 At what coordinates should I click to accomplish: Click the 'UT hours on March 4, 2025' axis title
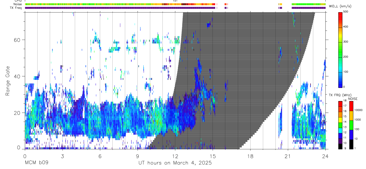(175, 163)
